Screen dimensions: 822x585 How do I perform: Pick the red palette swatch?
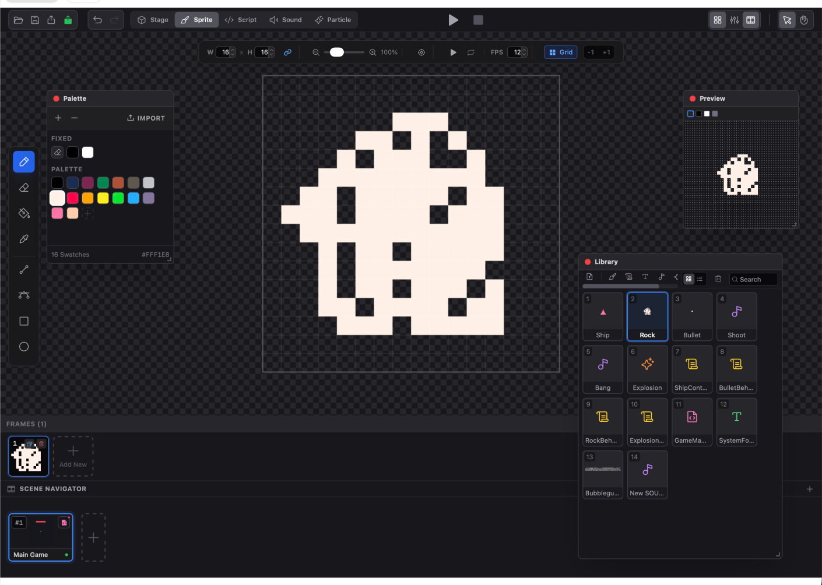[x=72, y=198]
